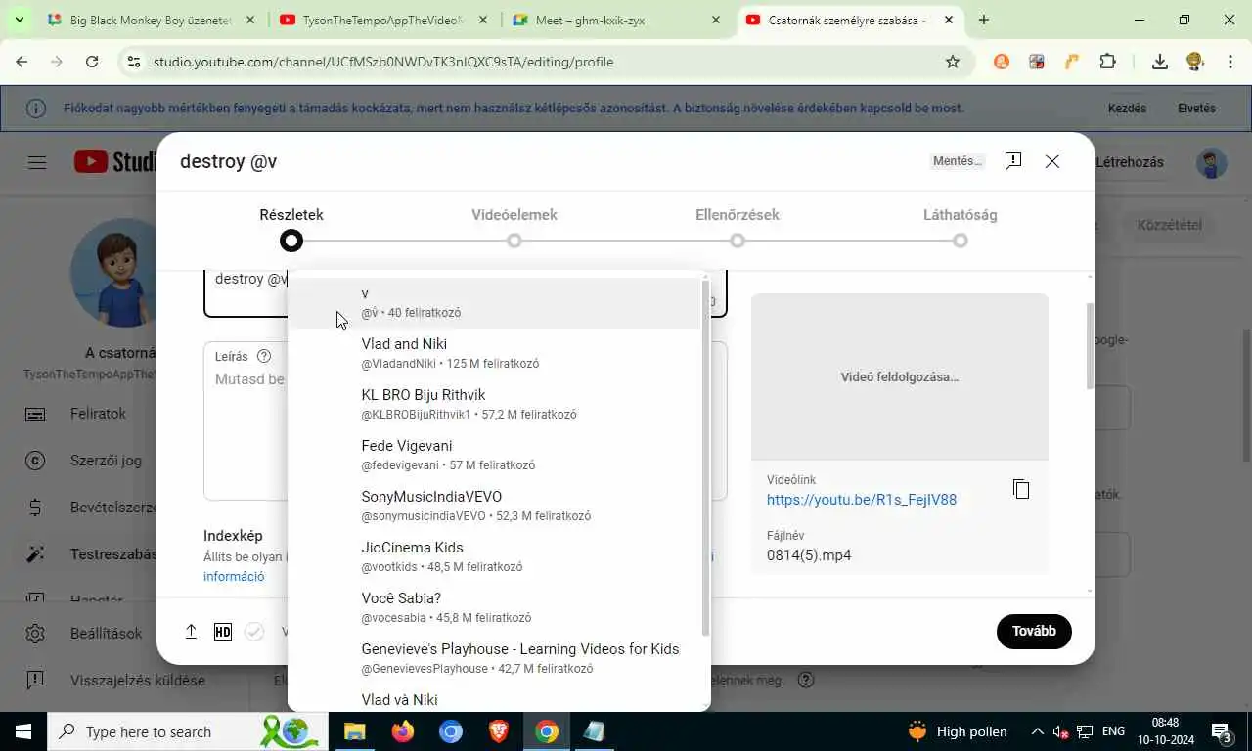Switch to Big Black Monkey Boy tab

(x=153, y=20)
